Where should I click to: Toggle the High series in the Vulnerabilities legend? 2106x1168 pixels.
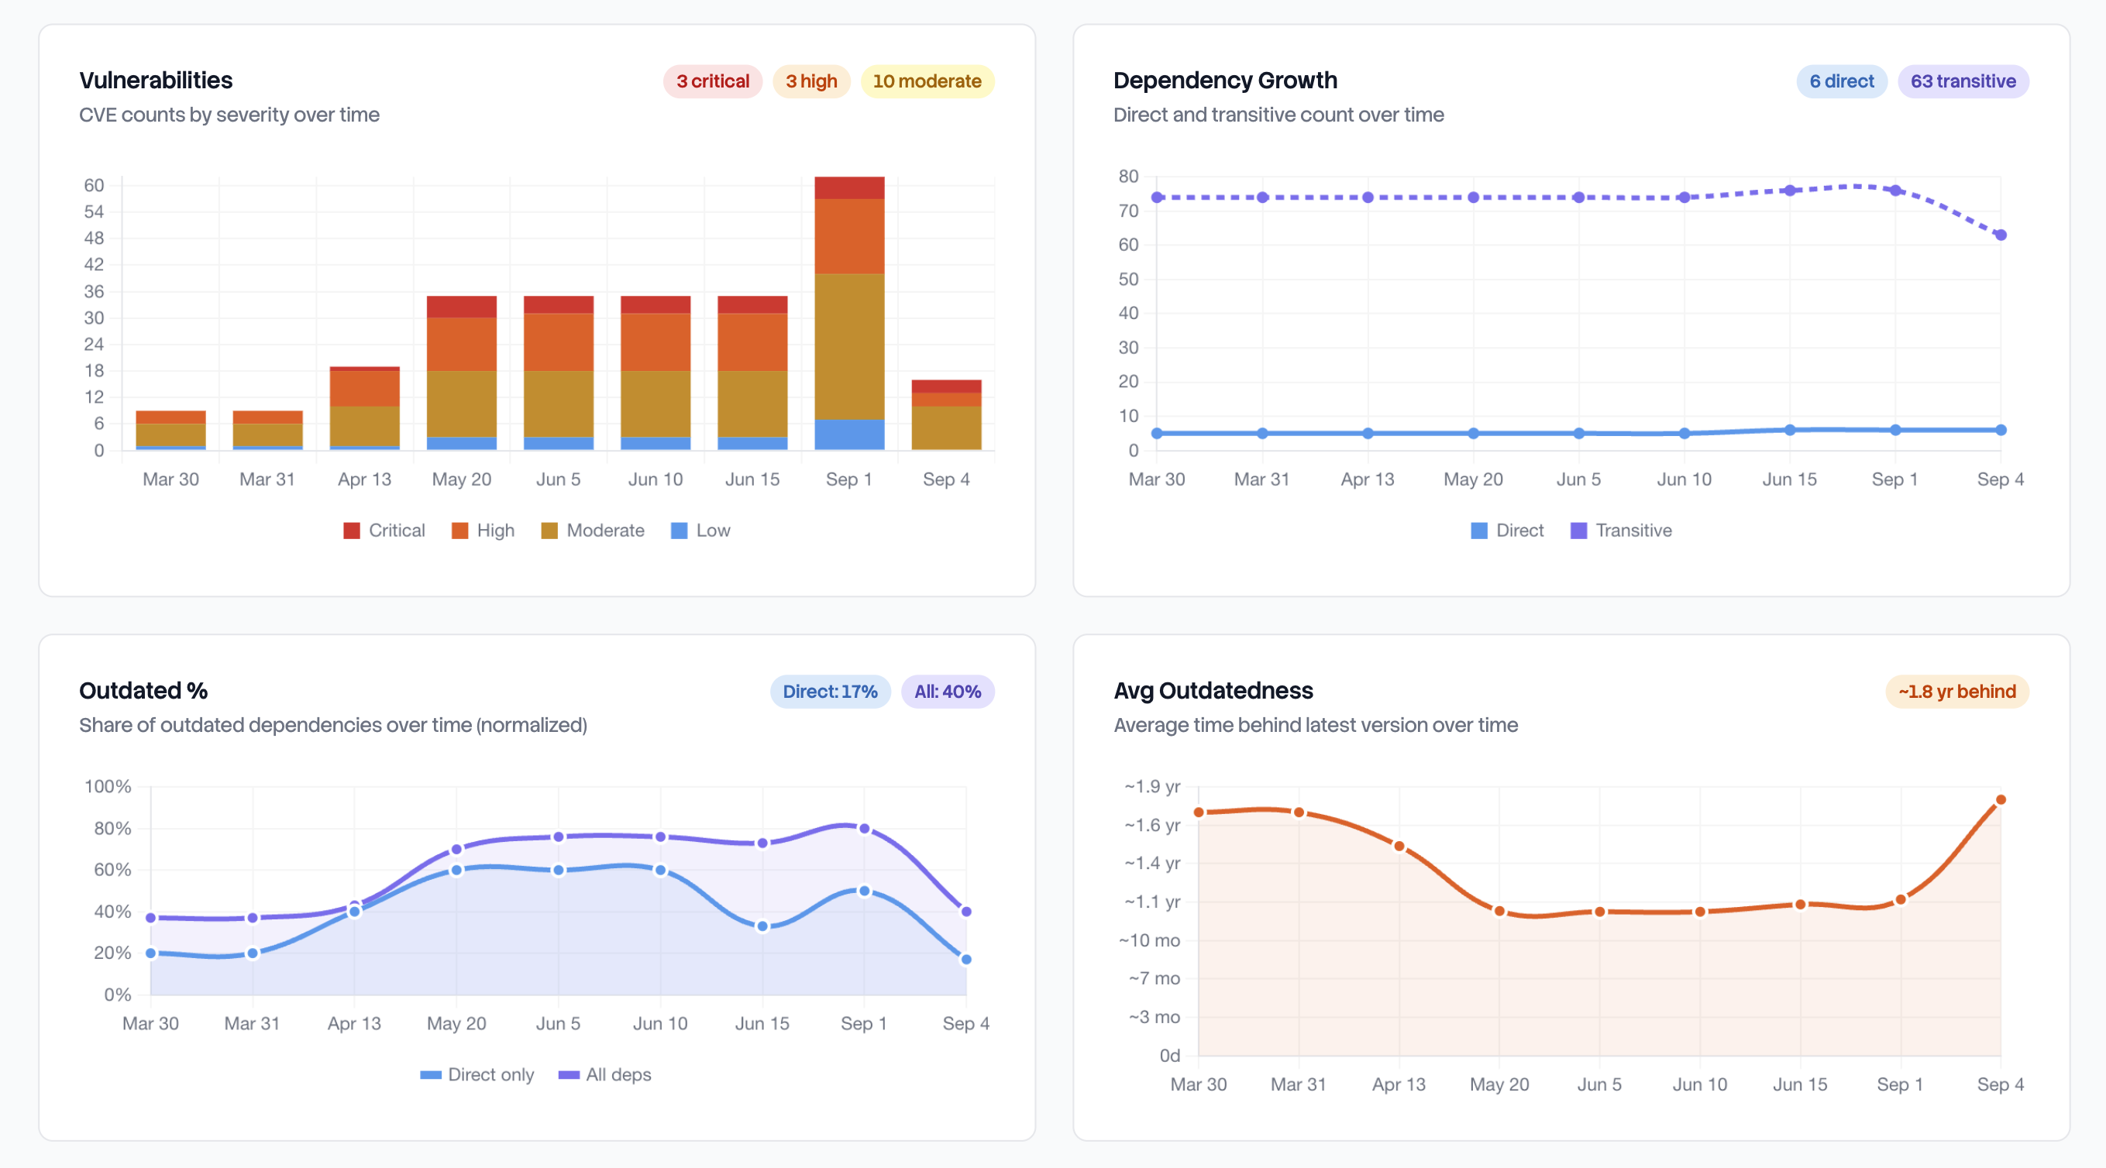coord(483,531)
